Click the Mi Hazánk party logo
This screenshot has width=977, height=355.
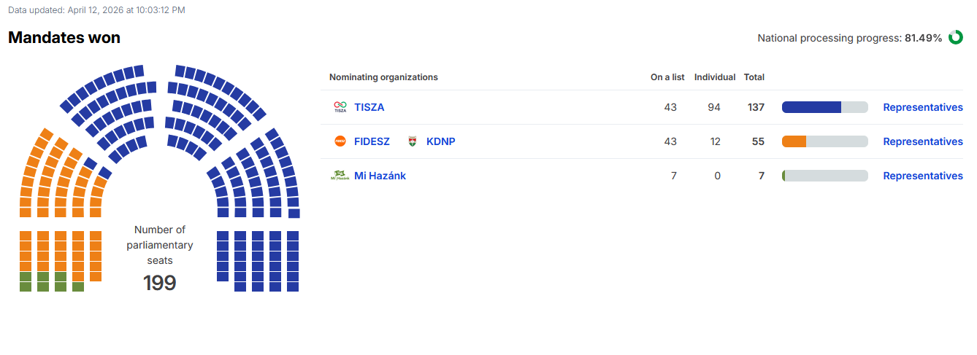point(340,176)
